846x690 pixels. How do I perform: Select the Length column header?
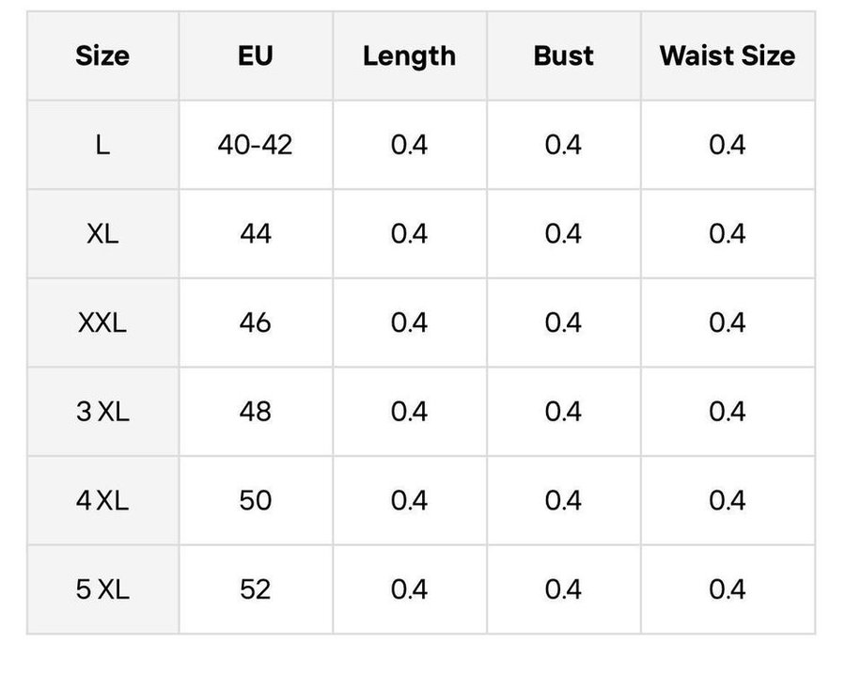(x=409, y=55)
